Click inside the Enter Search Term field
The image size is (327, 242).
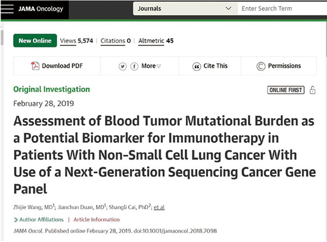click(282, 9)
